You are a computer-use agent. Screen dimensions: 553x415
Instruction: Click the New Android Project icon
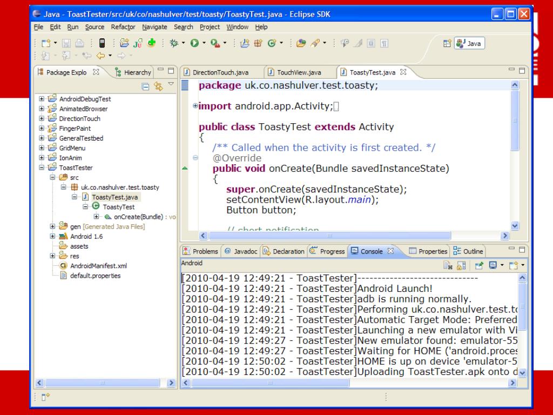[x=124, y=43]
